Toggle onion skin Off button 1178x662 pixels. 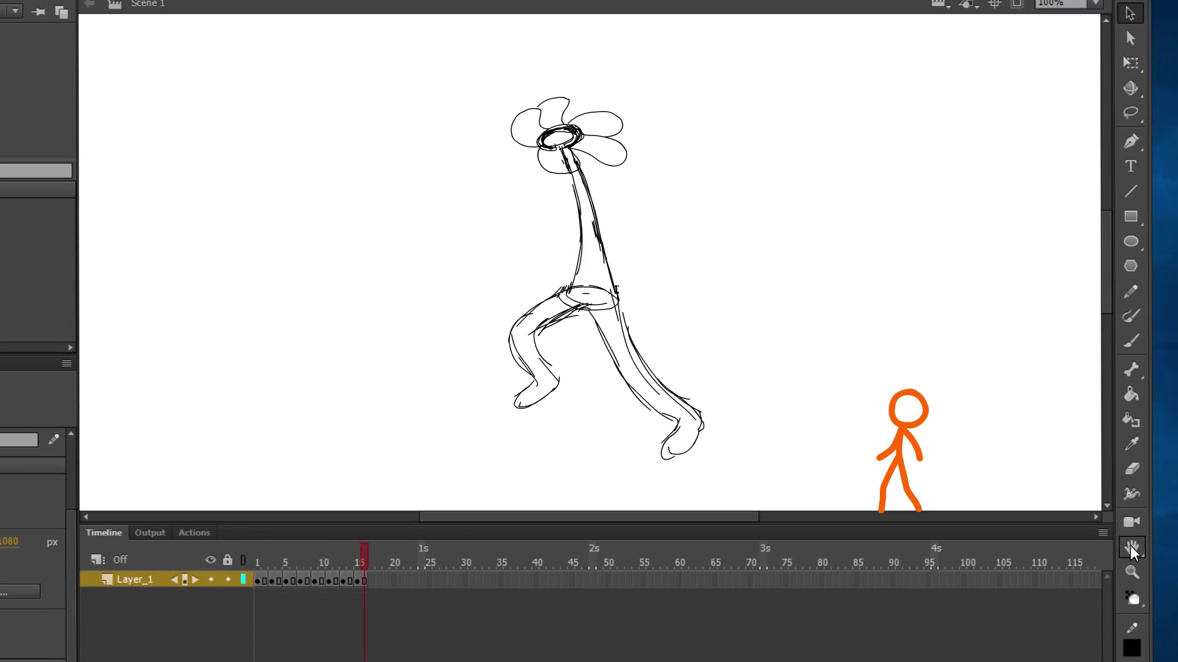tap(119, 560)
